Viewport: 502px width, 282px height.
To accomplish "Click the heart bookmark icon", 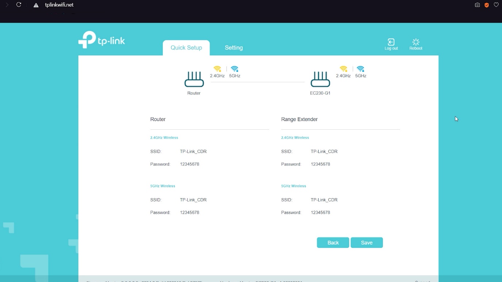I will (x=496, y=5).
